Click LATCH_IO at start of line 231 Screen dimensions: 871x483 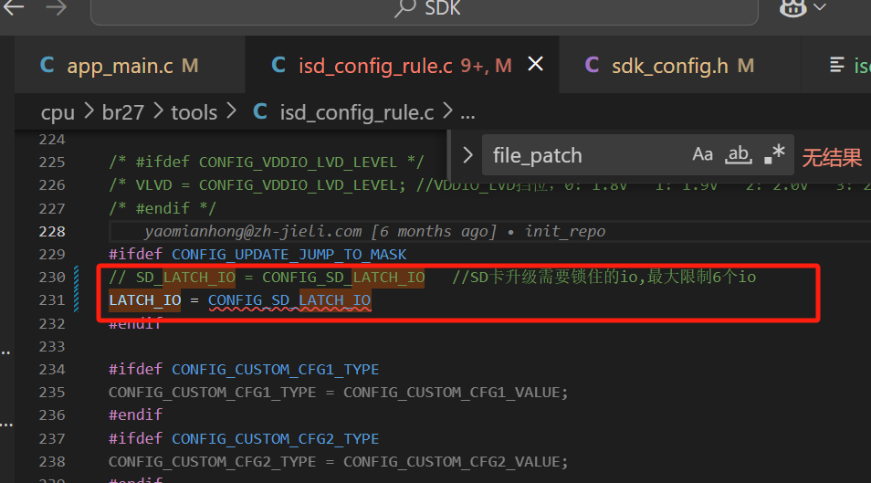pos(145,300)
